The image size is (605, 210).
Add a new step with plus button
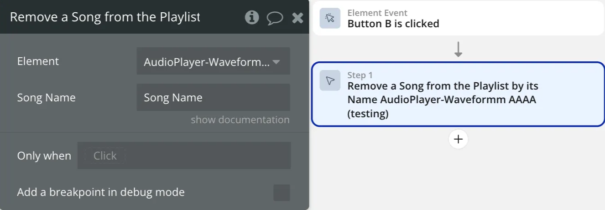click(458, 139)
